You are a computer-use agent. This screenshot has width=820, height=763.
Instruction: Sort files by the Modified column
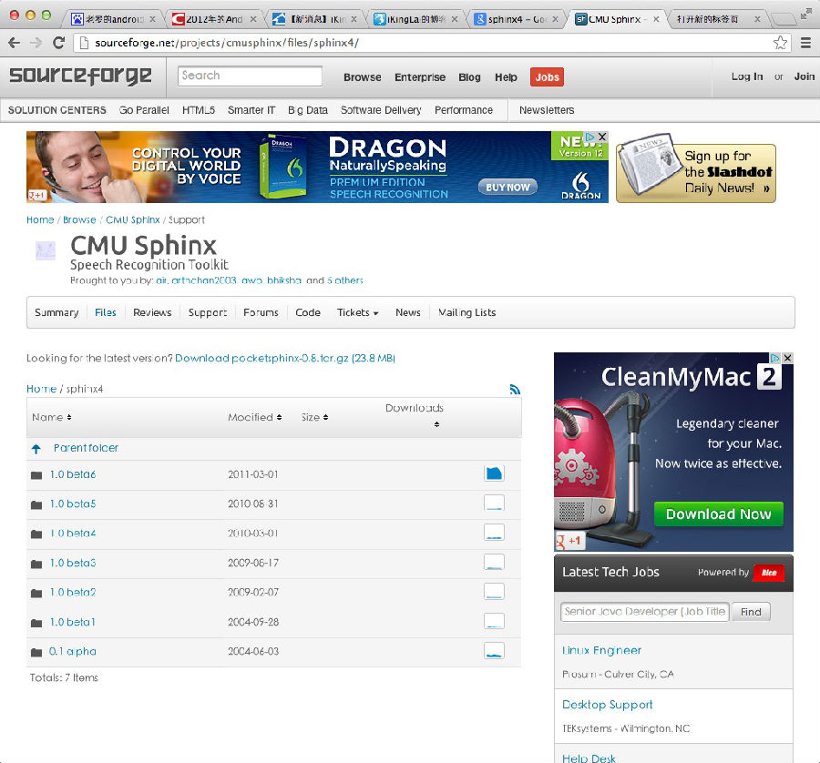pos(251,417)
